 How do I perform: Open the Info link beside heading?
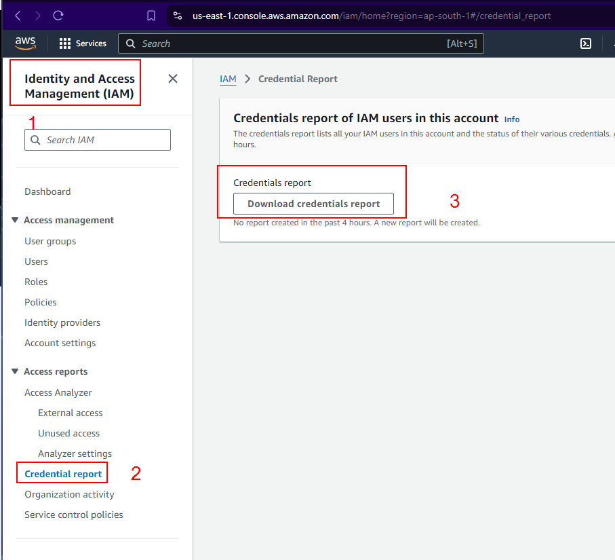click(512, 119)
